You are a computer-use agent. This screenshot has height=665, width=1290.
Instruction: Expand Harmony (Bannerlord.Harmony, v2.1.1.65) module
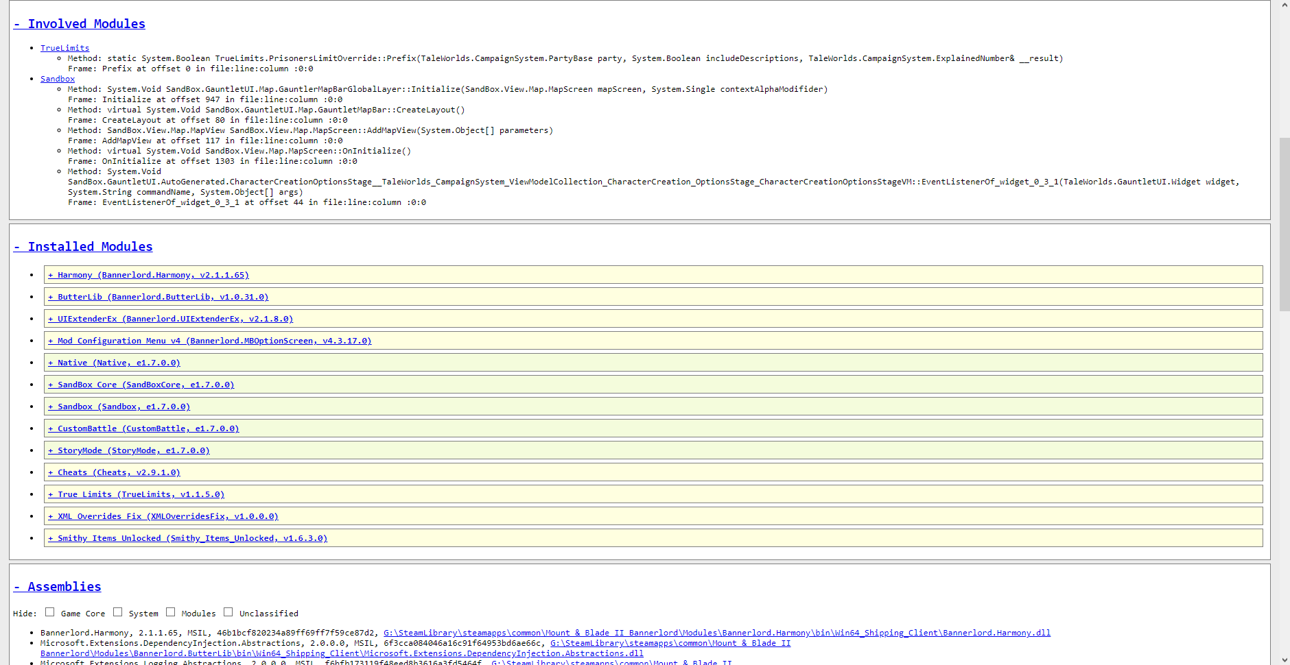click(x=148, y=275)
